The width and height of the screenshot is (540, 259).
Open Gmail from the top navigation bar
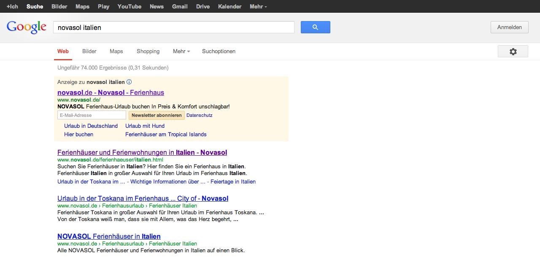[x=180, y=6]
